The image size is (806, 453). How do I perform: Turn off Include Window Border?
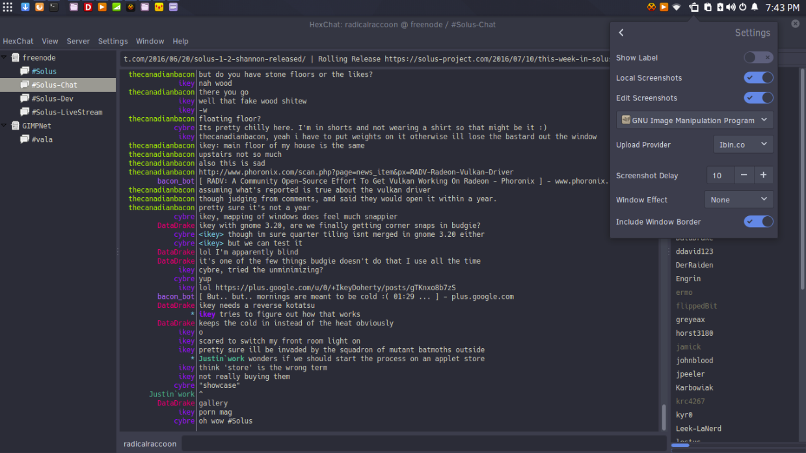(x=759, y=221)
